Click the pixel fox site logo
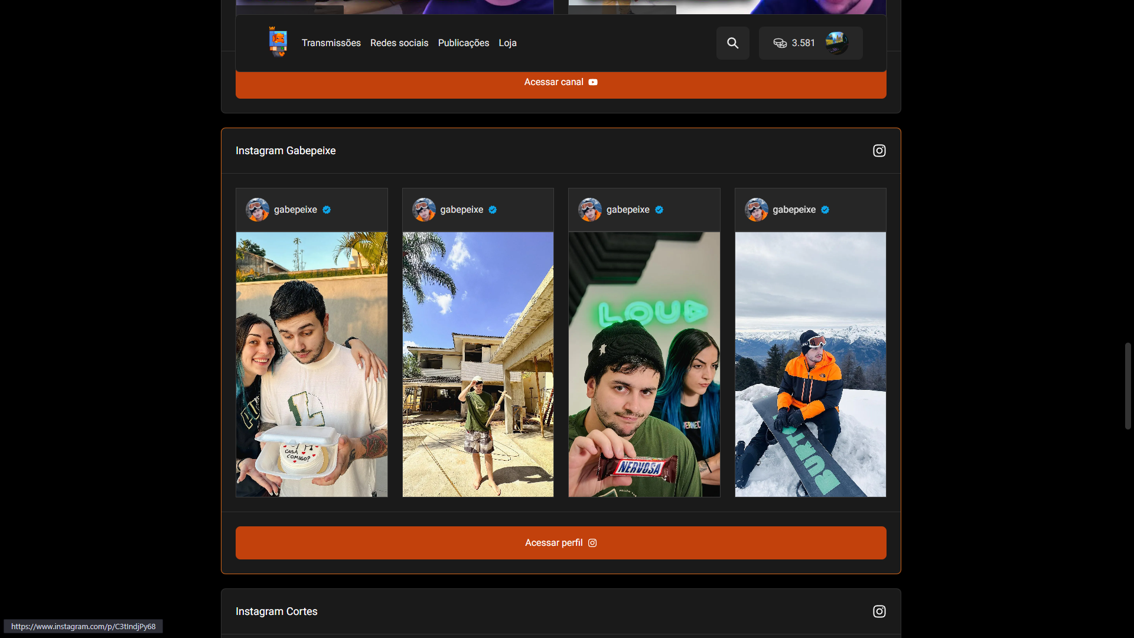The height and width of the screenshot is (638, 1134). pyautogui.click(x=278, y=42)
